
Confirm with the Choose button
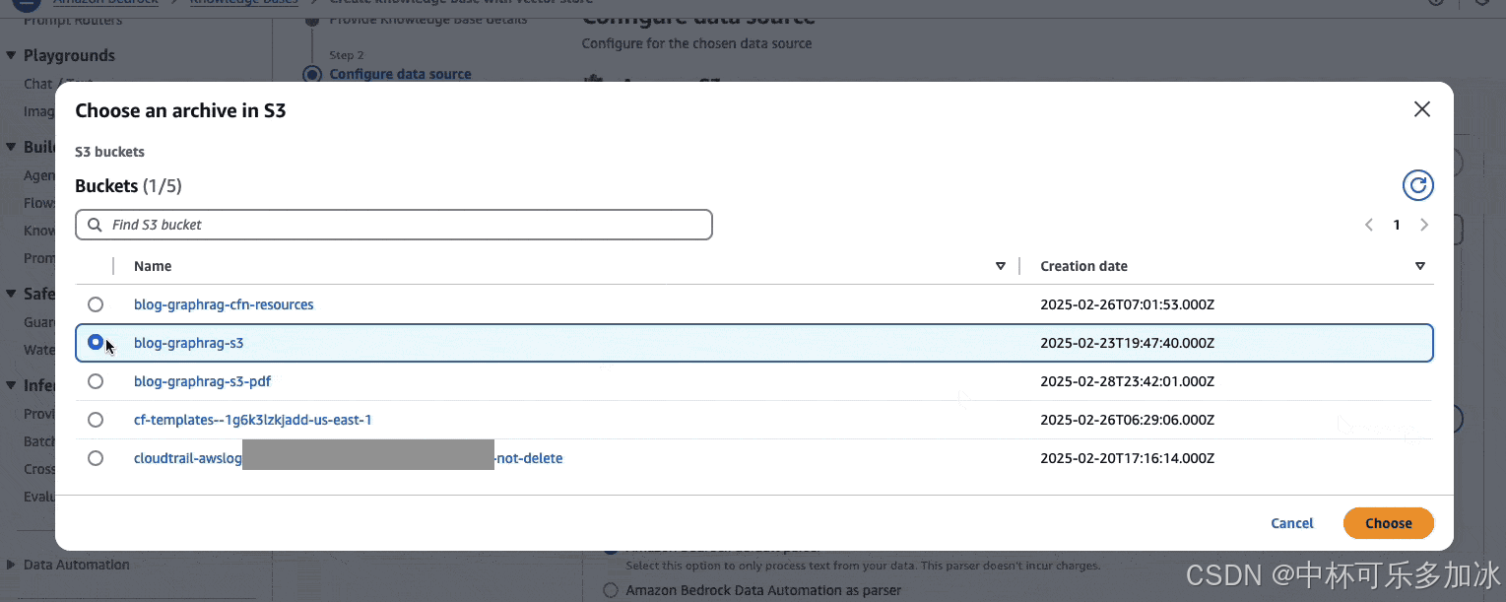click(1388, 523)
